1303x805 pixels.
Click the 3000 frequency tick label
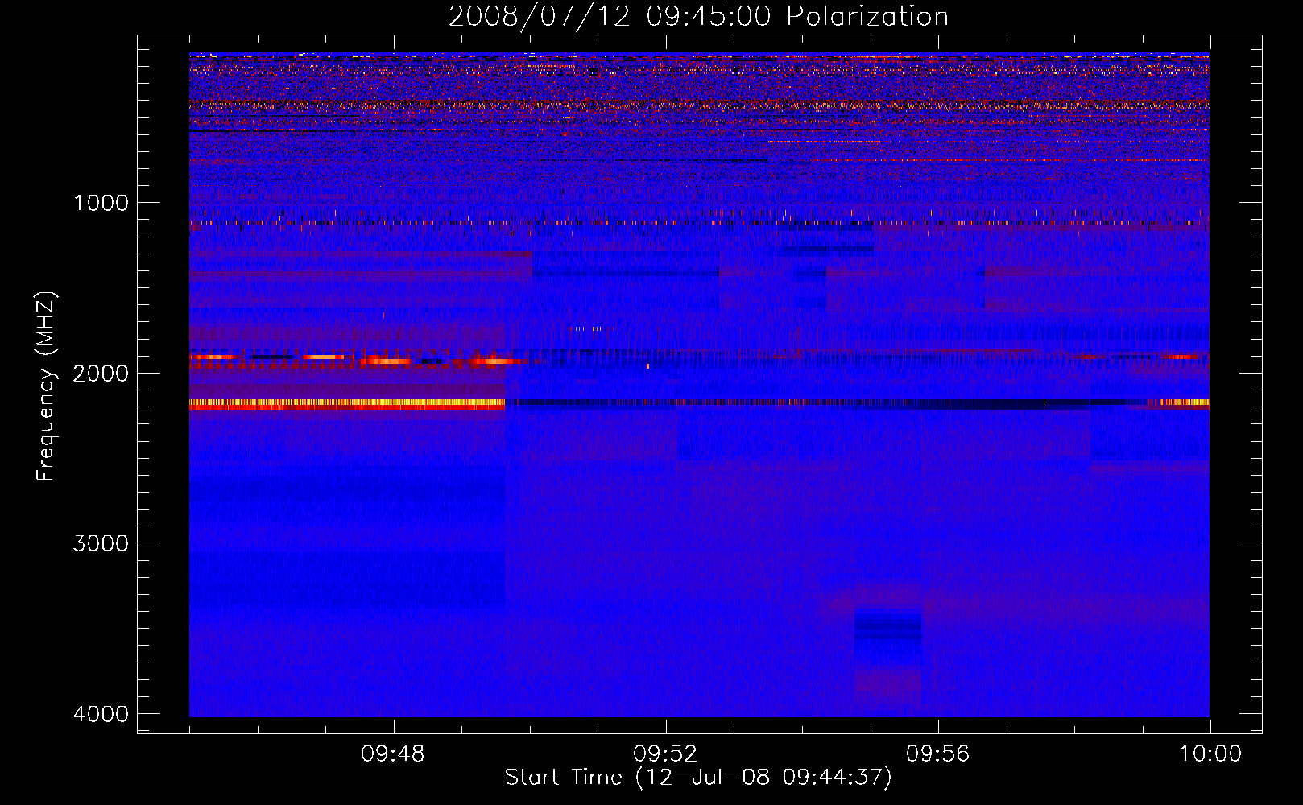click(101, 543)
